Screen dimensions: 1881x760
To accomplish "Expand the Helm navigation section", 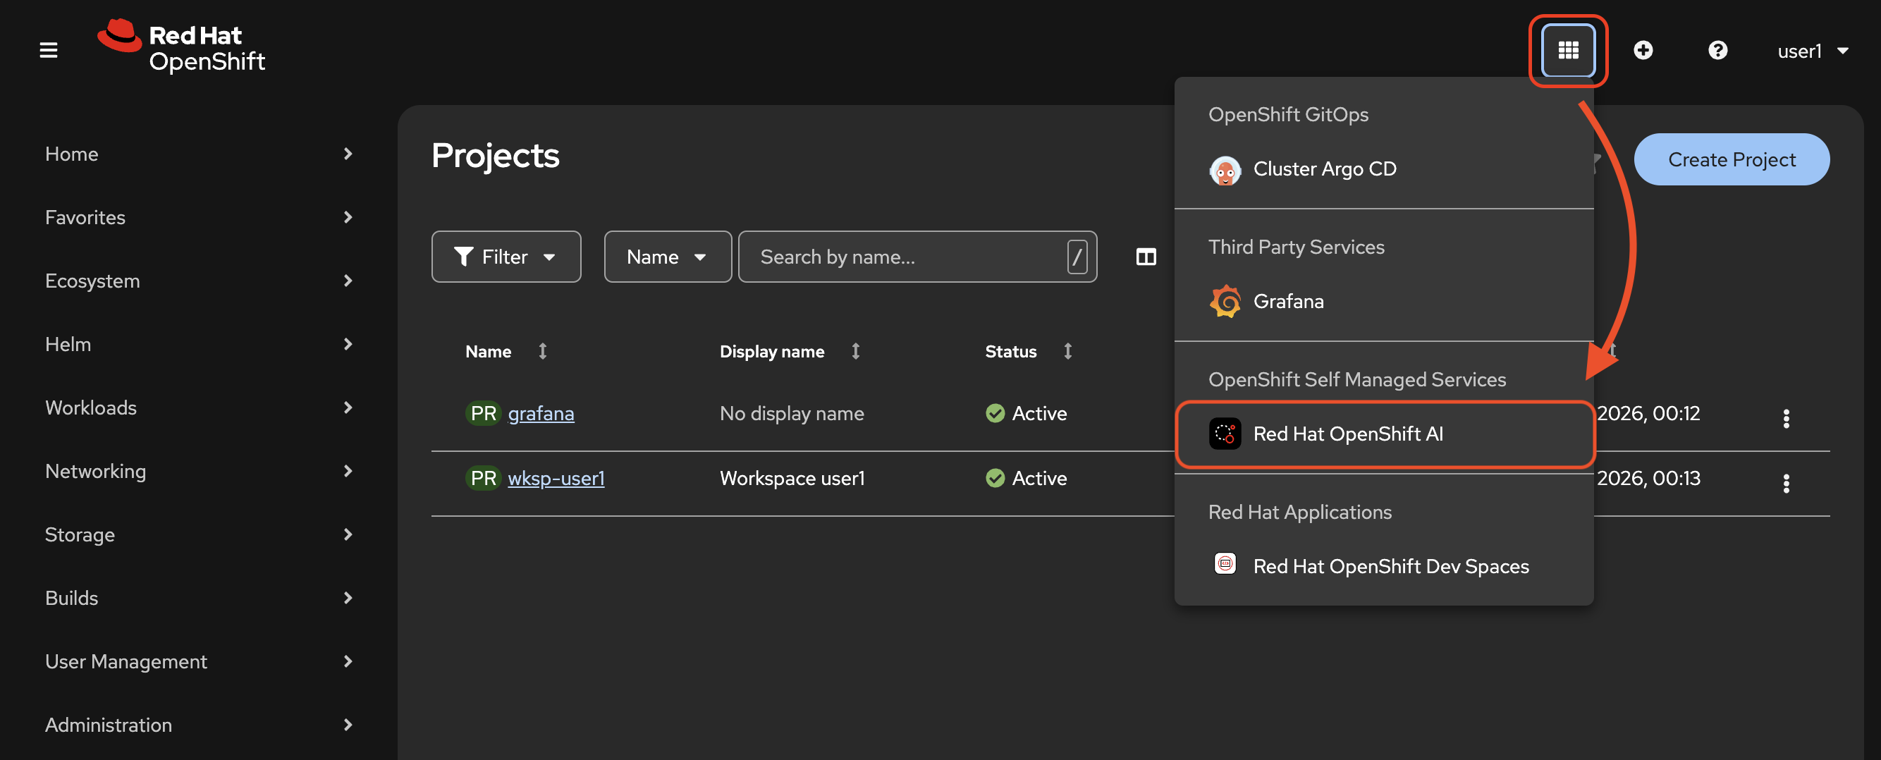I will [x=198, y=344].
